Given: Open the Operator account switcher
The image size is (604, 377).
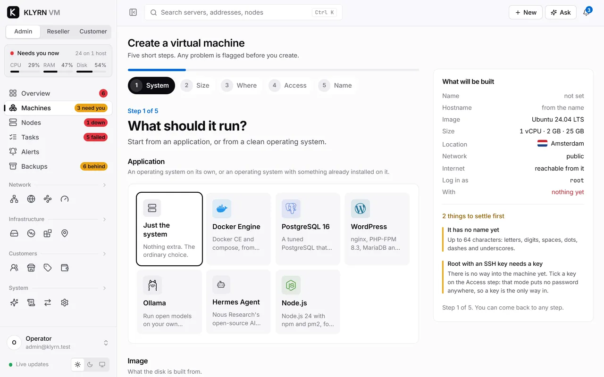Looking at the screenshot, I should point(59,343).
